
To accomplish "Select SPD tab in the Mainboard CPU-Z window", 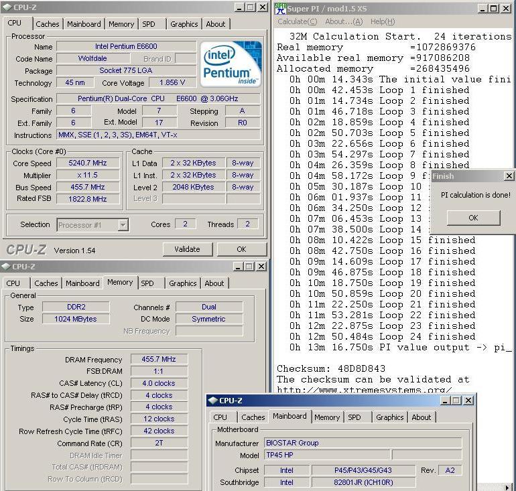I will tap(354, 417).
